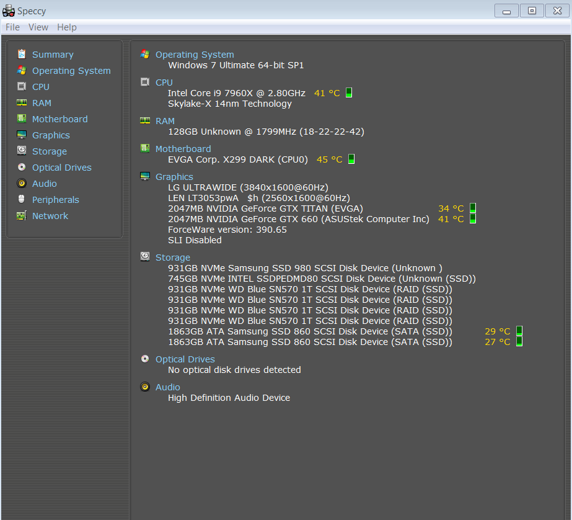Click the text 'Windows 7 Ultimate 64-bit SP1'
572x520 pixels.
(235, 65)
